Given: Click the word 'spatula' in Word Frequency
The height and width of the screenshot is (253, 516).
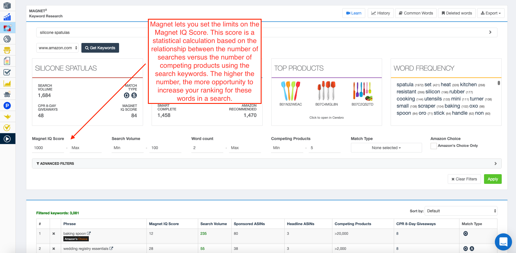Looking at the screenshot, I should pos(405,85).
